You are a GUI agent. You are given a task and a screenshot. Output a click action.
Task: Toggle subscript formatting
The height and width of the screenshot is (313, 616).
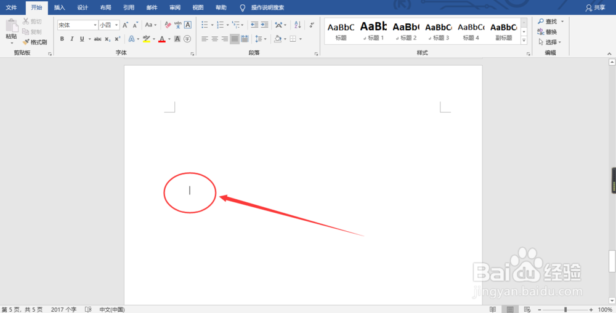(x=108, y=39)
